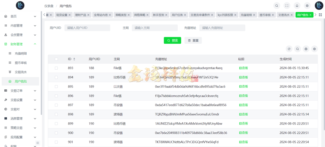The width and height of the screenshot is (325, 147).
Task: Open 充值明细 in the sidebar
Action: tap(21, 54)
